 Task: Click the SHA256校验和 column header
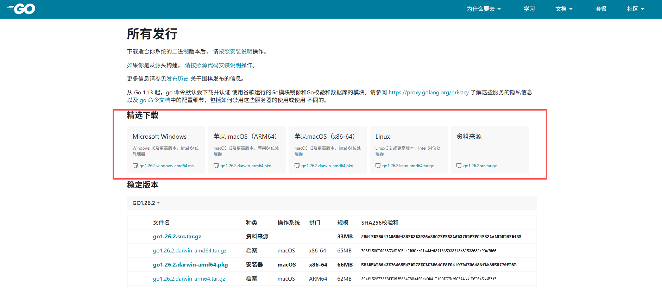tap(380, 223)
